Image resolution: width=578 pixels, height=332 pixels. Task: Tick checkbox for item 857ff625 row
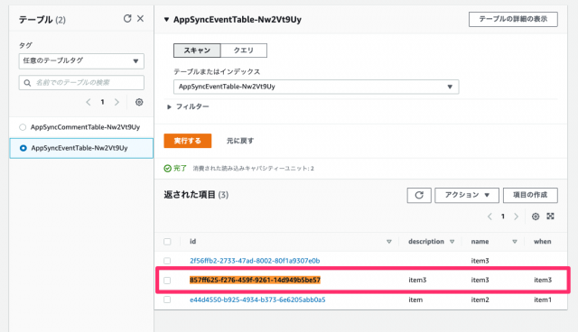pos(167,280)
